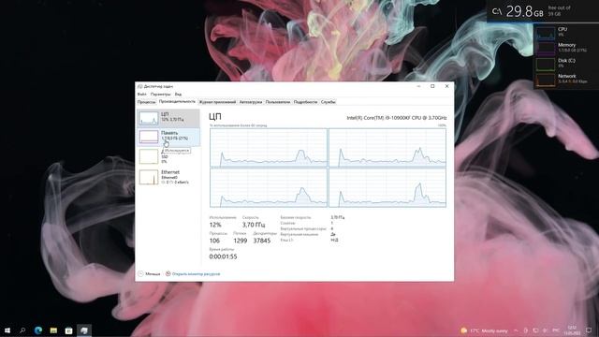Click the 106 processes count
The image size is (599, 337).
tap(214, 241)
